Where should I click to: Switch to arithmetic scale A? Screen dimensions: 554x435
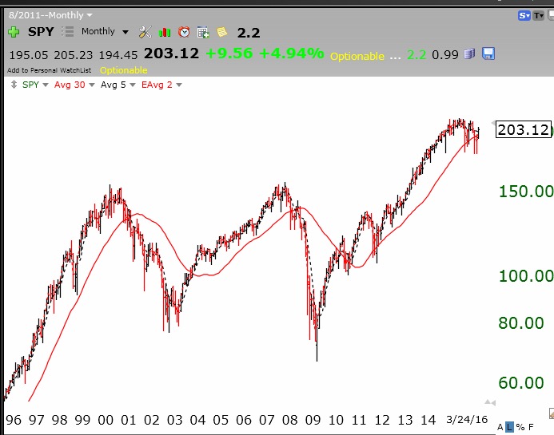[500, 427]
